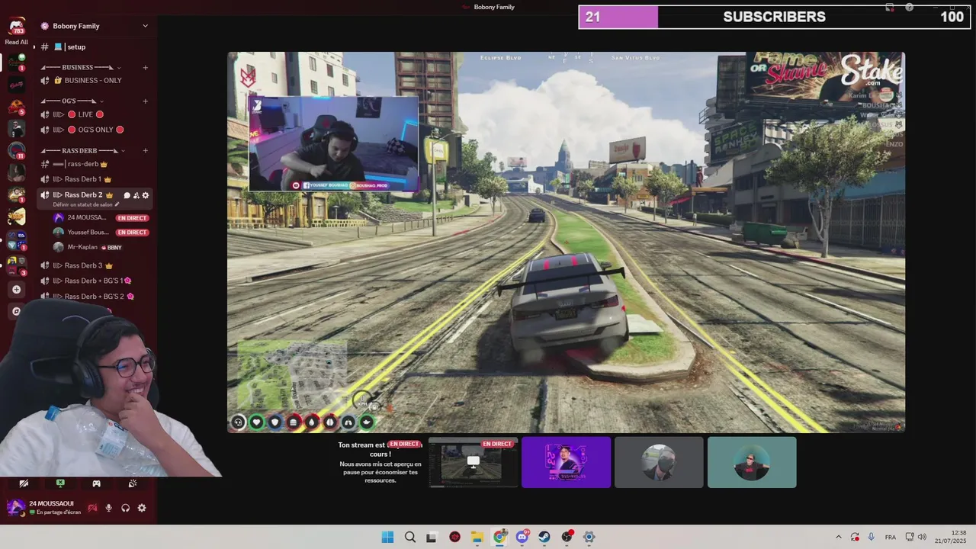Open Task View on taskbar

[x=432, y=537]
